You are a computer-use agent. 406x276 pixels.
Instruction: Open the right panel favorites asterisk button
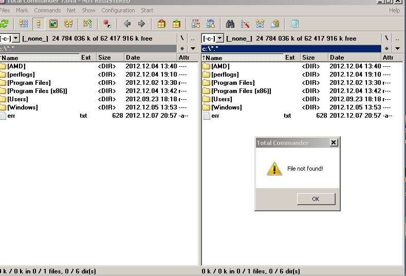tap(386, 48)
